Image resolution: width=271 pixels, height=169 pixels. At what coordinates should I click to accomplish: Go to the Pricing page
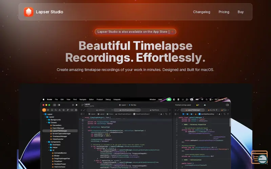click(x=224, y=12)
